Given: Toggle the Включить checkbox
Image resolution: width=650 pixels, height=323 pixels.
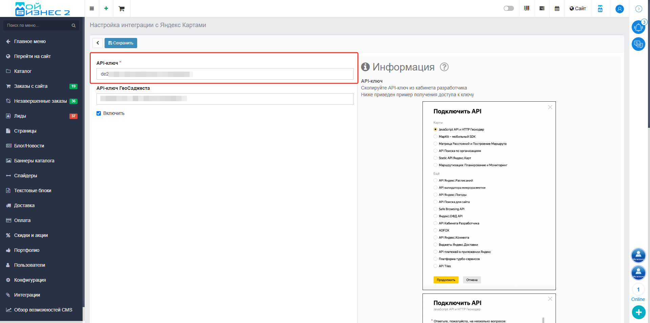Looking at the screenshot, I should (99, 114).
